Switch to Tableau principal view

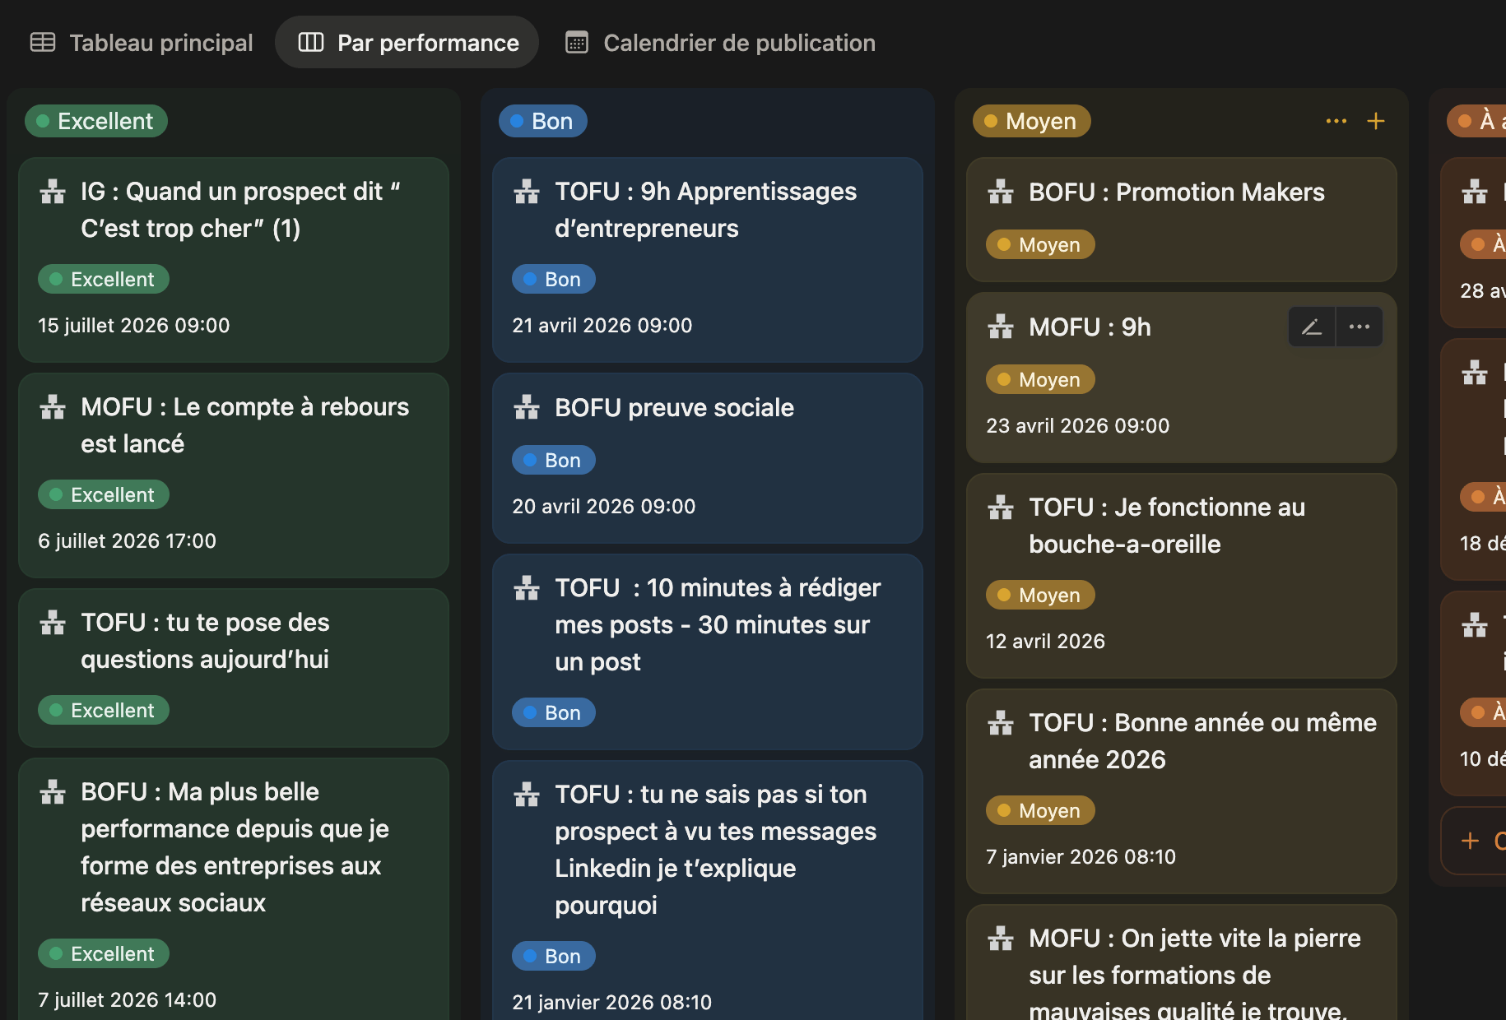tap(142, 43)
